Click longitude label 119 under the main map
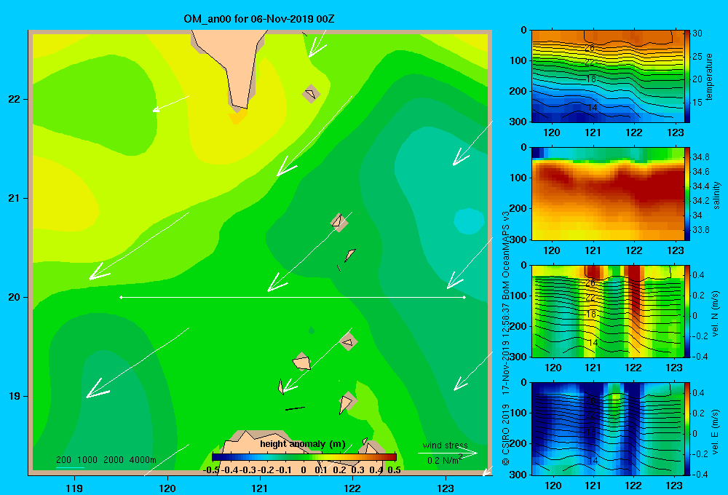The width and height of the screenshot is (728, 495). [75, 488]
